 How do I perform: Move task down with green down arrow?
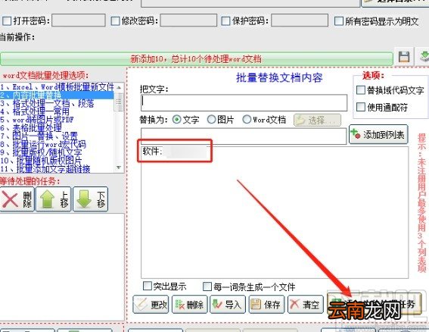pos(91,199)
